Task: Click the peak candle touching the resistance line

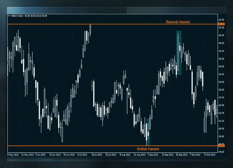Action: click(x=90, y=30)
